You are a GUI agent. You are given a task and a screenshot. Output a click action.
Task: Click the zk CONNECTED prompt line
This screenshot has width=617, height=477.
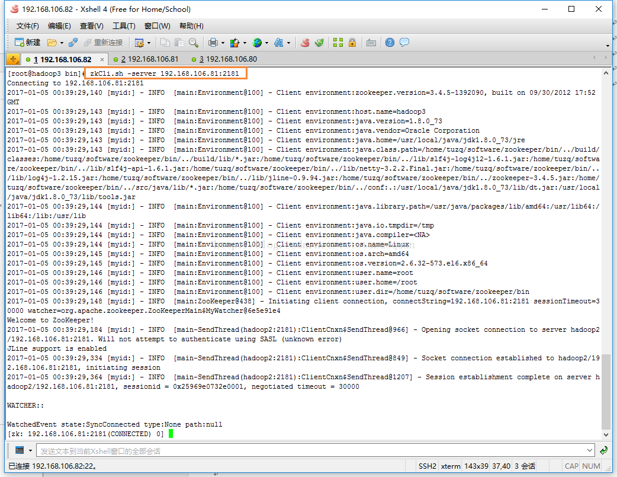coord(85,434)
